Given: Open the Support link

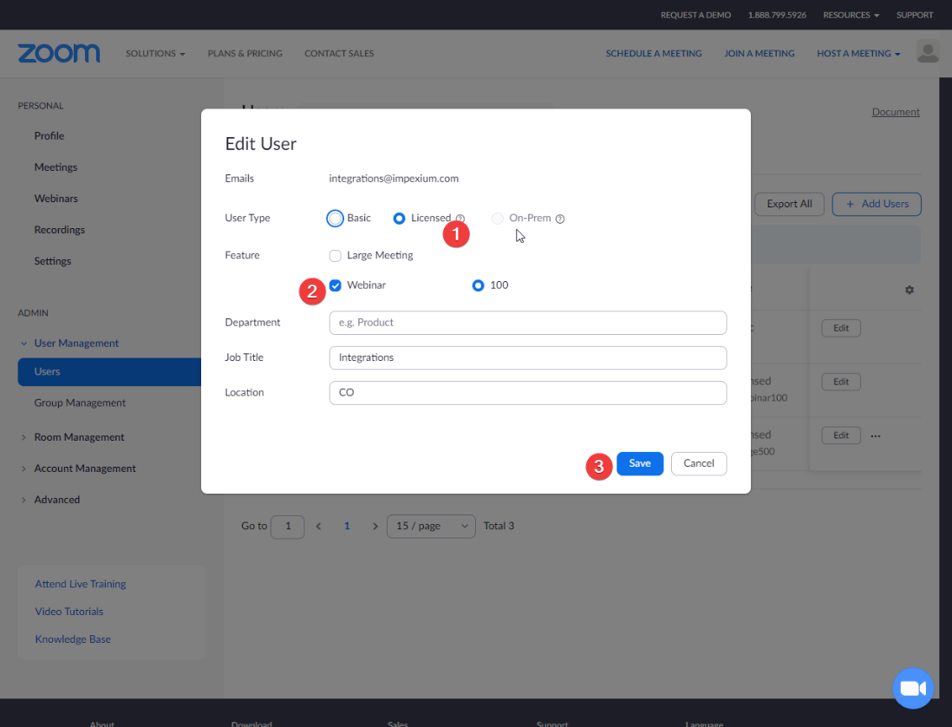Looking at the screenshot, I should (915, 16).
